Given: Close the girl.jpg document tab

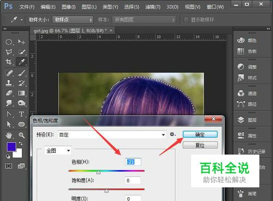Looking at the screenshot, I should tap(111, 31).
